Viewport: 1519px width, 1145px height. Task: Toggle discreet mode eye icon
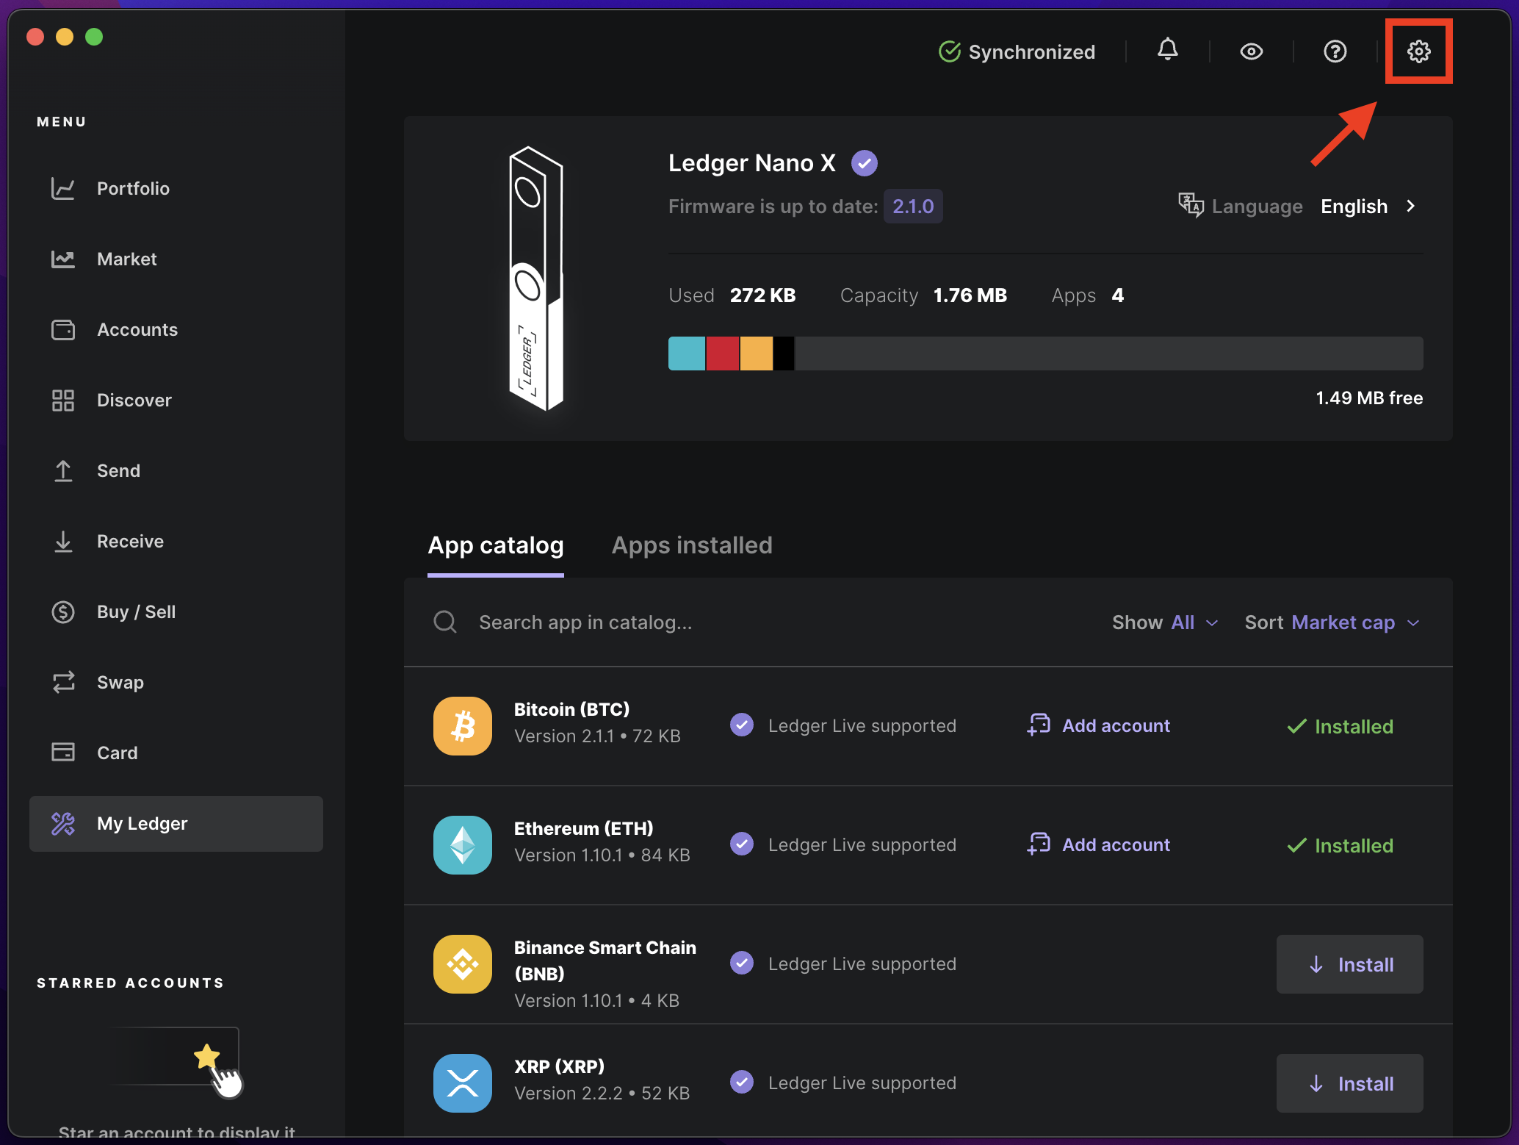click(1251, 51)
